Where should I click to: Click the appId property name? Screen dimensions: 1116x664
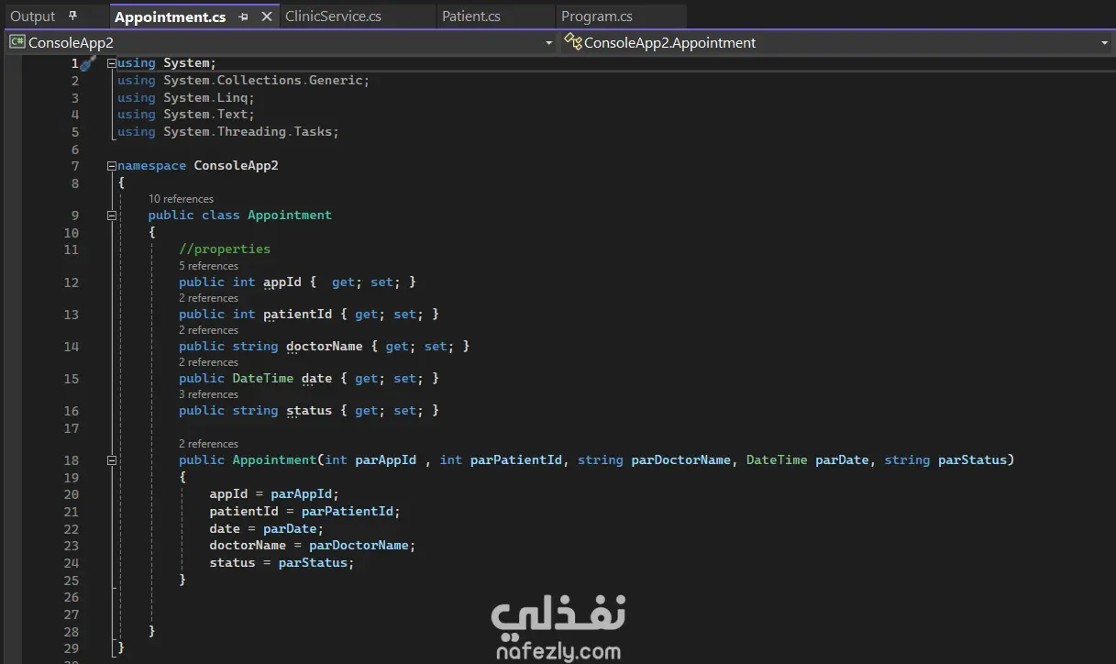point(282,282)
